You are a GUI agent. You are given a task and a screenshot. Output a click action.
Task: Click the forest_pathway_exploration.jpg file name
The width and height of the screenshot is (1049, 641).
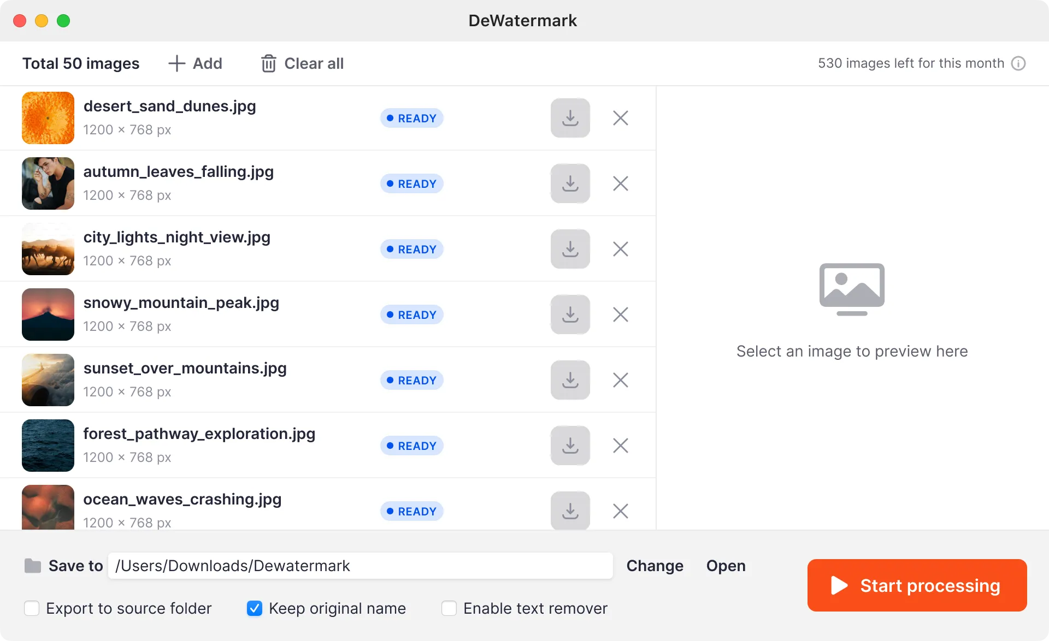[x=199, y=434]
